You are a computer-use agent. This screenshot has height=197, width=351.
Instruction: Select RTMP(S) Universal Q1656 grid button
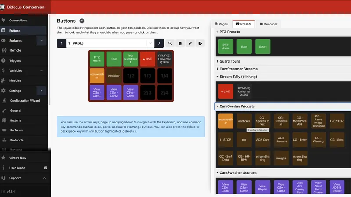(164, 59)
